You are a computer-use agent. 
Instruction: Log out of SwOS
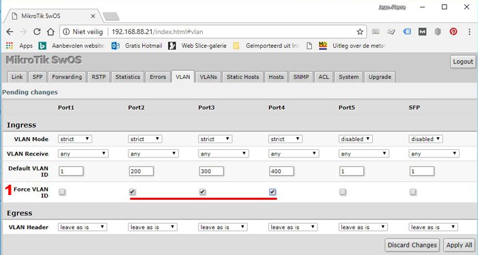(x=463, y=62)
